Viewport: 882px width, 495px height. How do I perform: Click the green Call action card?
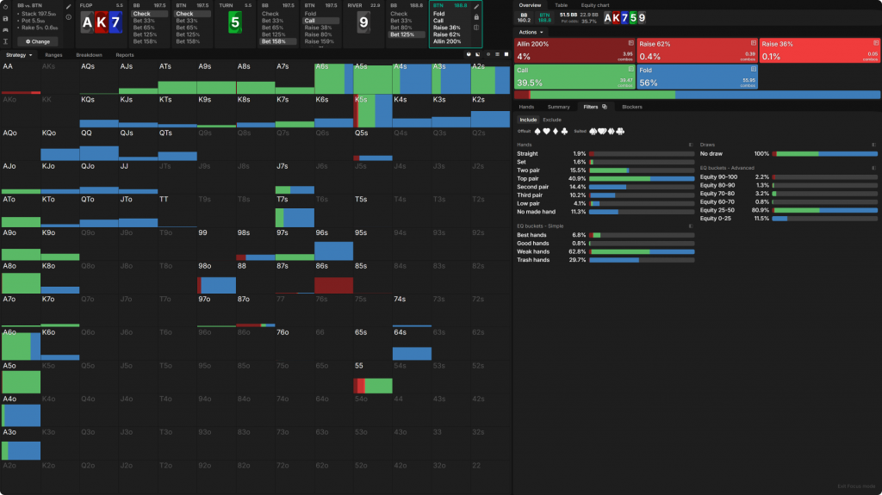575,77
